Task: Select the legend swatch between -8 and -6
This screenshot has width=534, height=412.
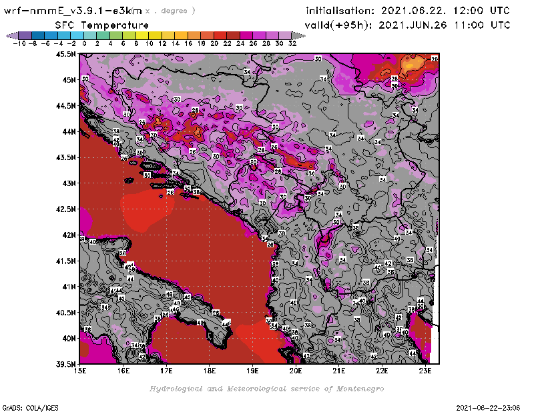Action: 38,35
